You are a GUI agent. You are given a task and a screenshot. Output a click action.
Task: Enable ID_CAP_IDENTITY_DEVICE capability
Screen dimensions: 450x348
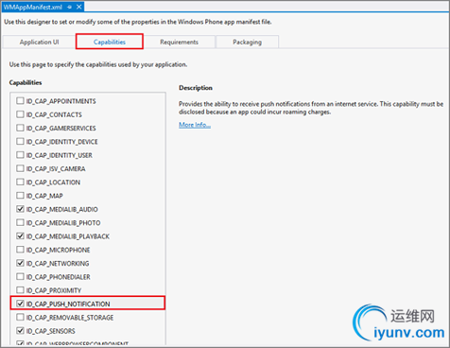pos(20,142)
